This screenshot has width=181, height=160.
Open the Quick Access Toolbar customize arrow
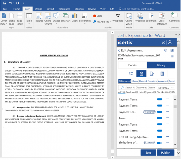[23, 3]
